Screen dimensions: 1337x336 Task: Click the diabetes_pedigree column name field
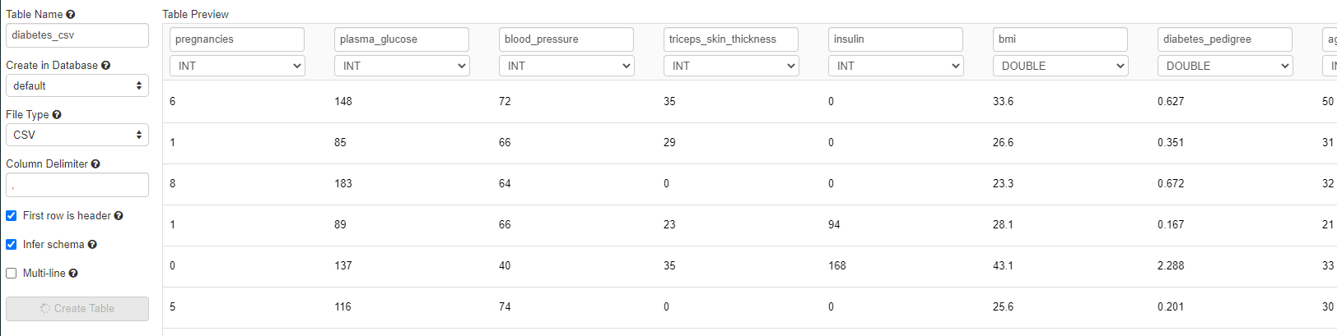coord(1225,39)
